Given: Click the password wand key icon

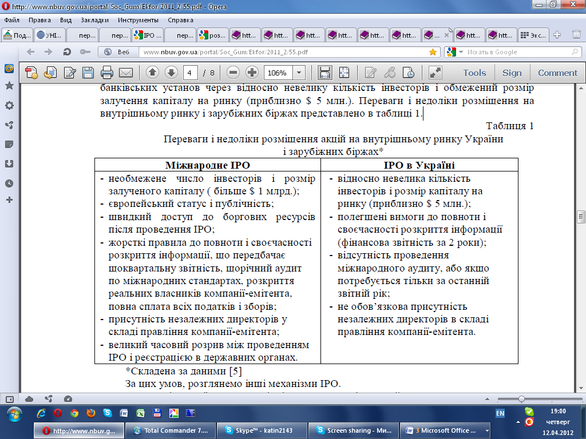Looking at the screenshot, I should coord(85,52).
